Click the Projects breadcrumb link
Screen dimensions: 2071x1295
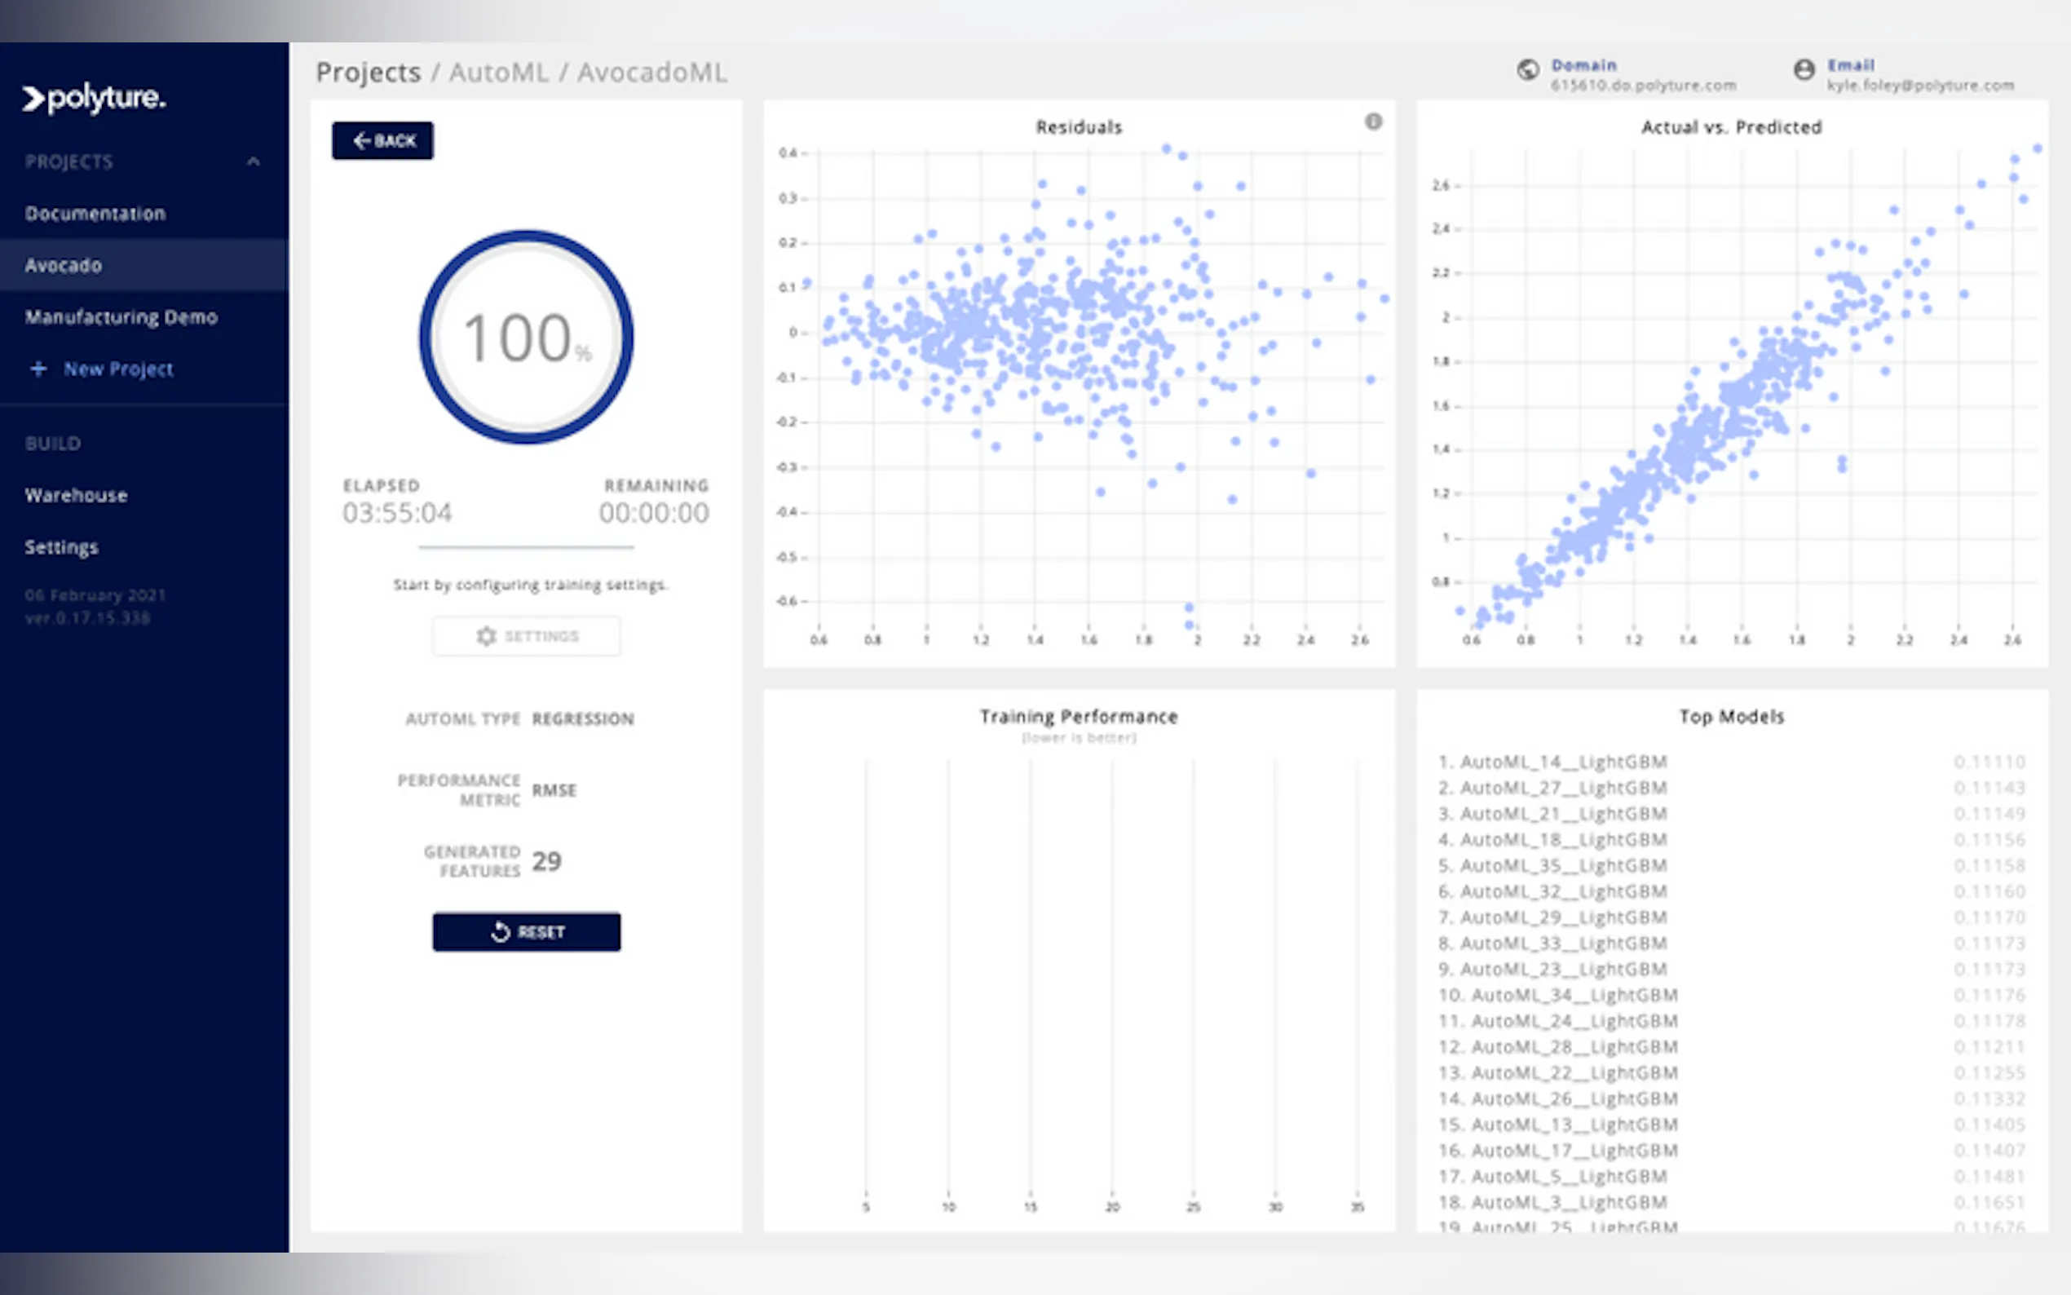click(x=369, y=73)
